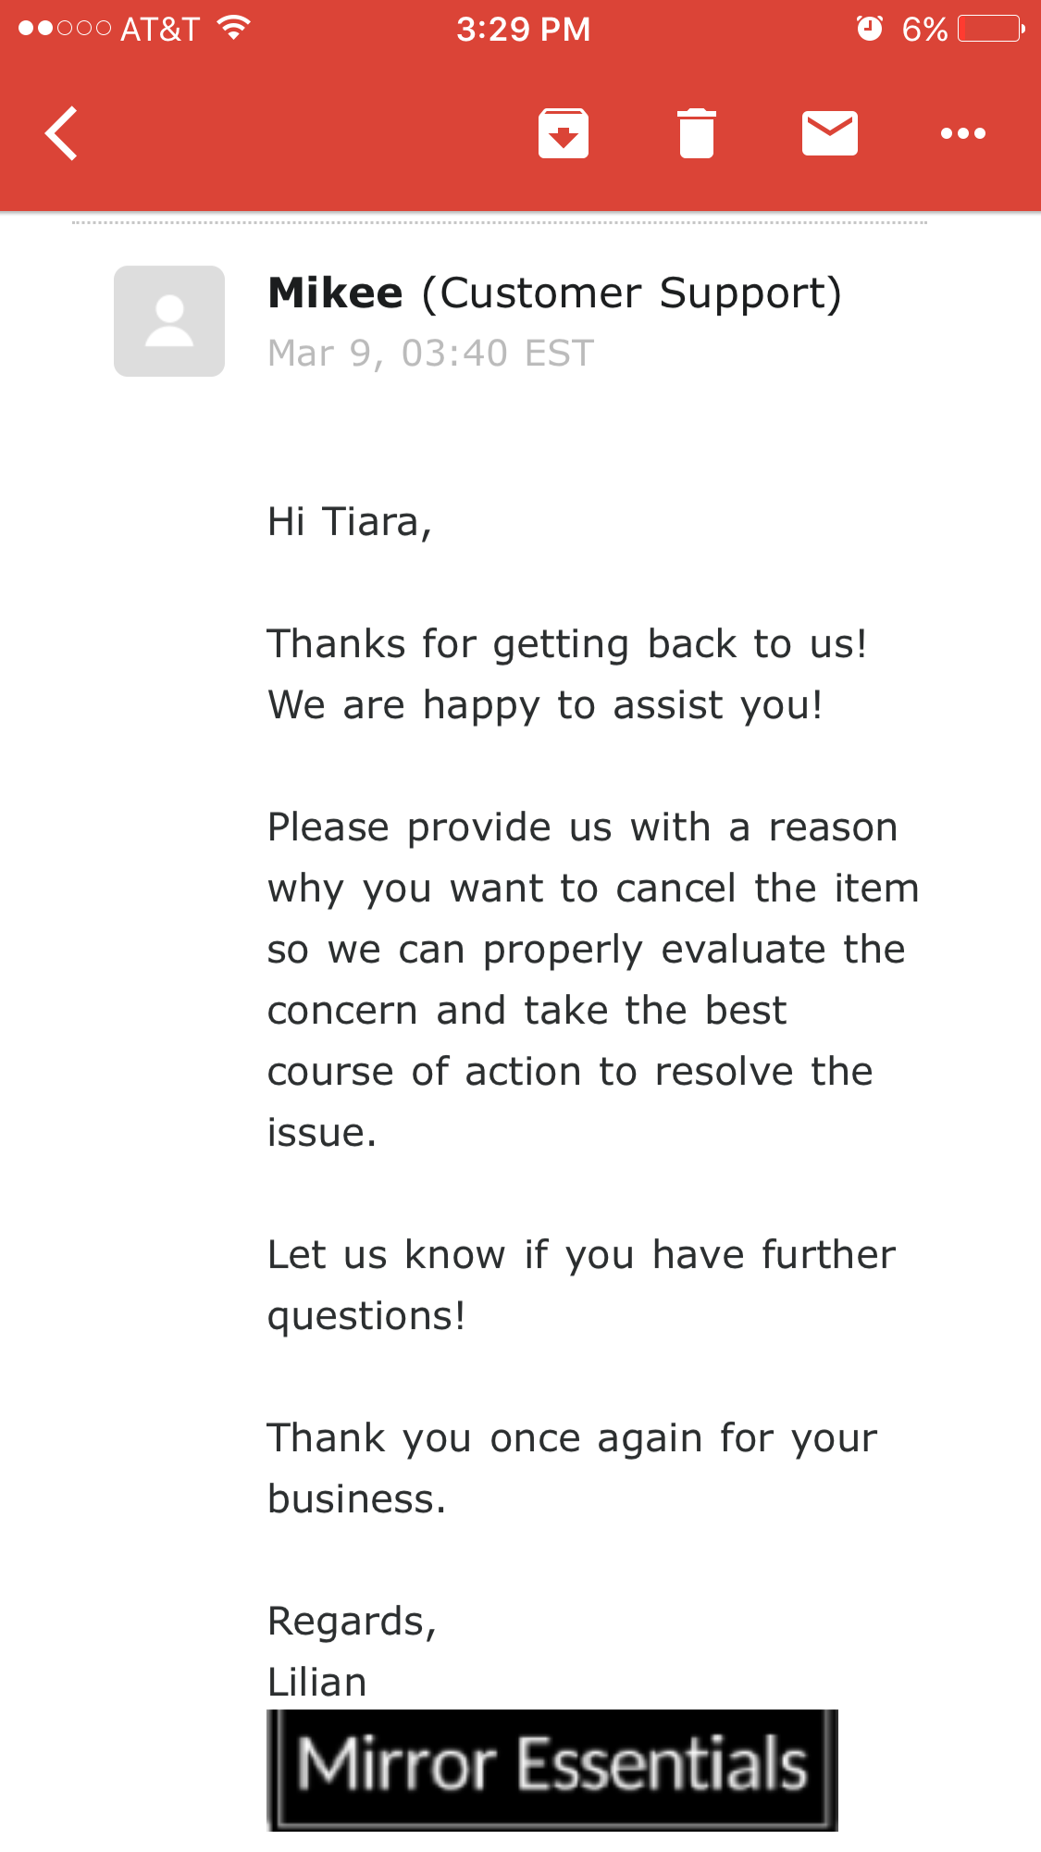Tap the AT&T carrier label
This screenshot has width=1041, height=1852.
160,30
